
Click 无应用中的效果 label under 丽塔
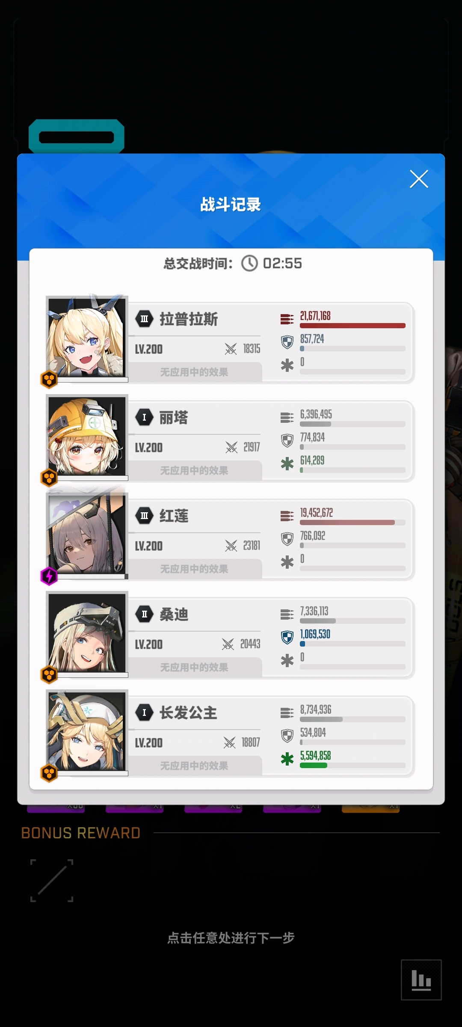point(194,471)
